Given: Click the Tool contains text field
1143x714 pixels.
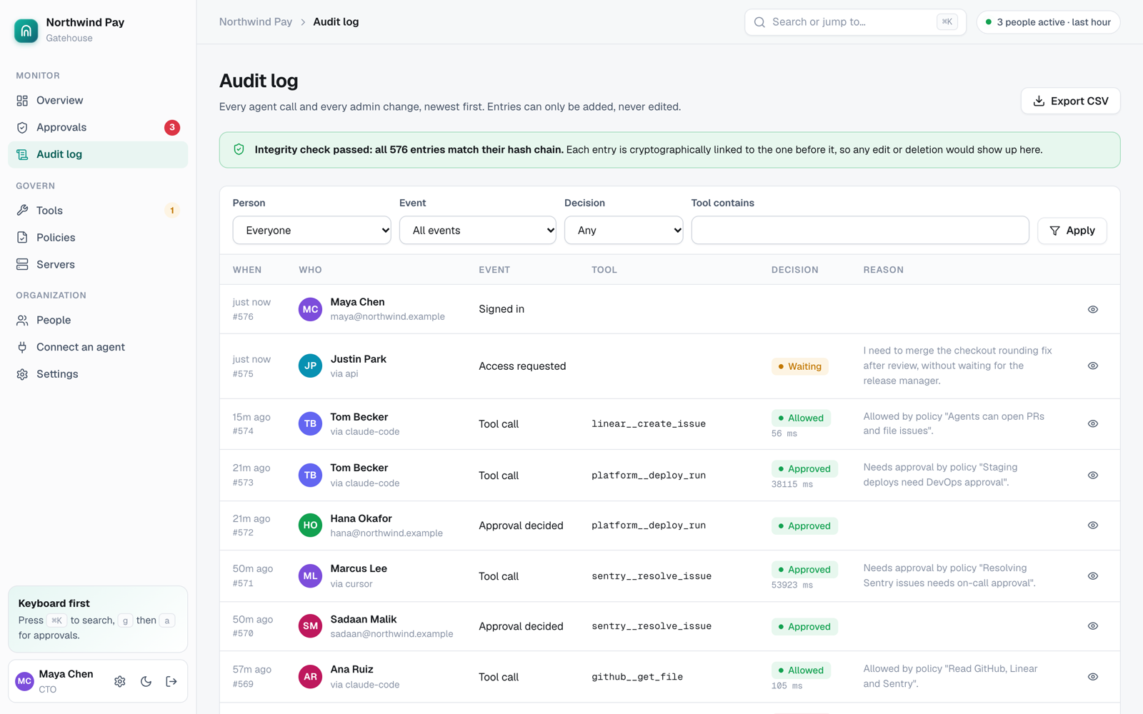Looking at the screenshot, I should click(x=860, y=231).
